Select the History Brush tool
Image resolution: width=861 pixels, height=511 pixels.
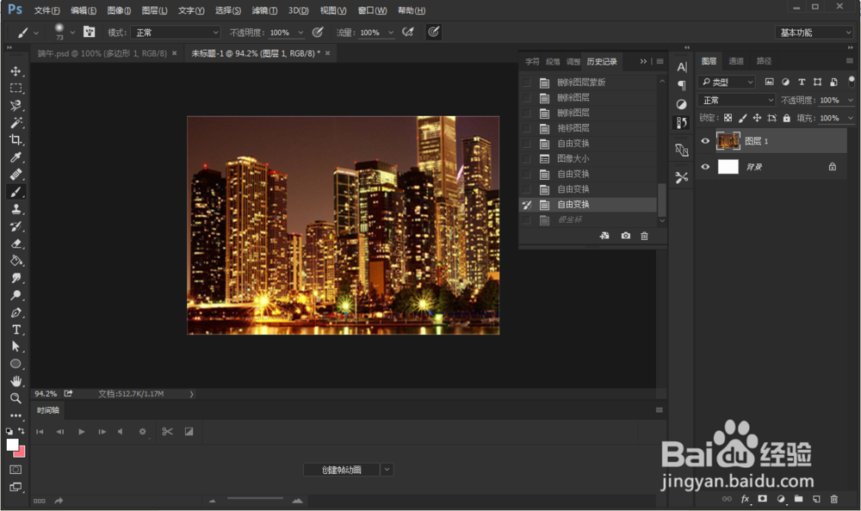tap(15, 226)
